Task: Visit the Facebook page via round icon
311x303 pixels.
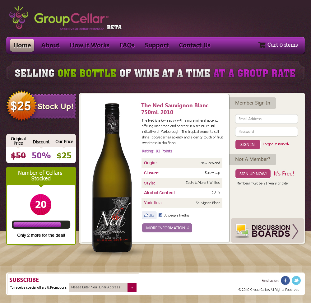Action: tap(285, 281)
